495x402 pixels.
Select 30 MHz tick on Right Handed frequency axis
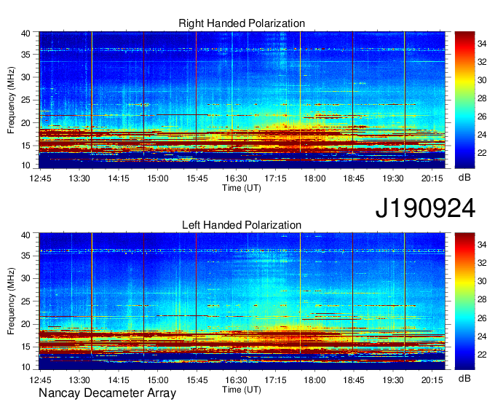[26, 77]
